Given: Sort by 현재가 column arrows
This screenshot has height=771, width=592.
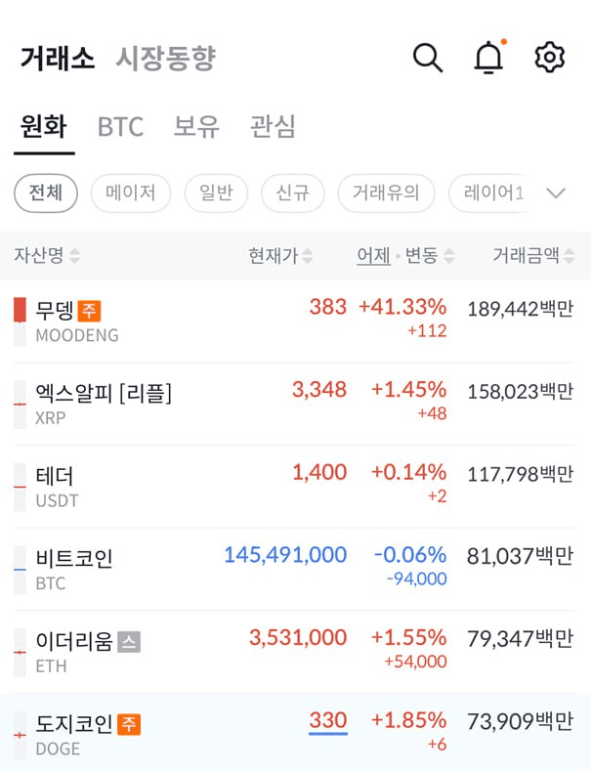Looking at the screenshot, I should click(308, 256).
